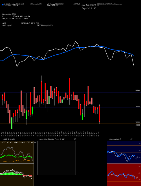141x186 pixels.
Task: Click the 'Day Vol: 0 M' label
Action: pos(89,8)
